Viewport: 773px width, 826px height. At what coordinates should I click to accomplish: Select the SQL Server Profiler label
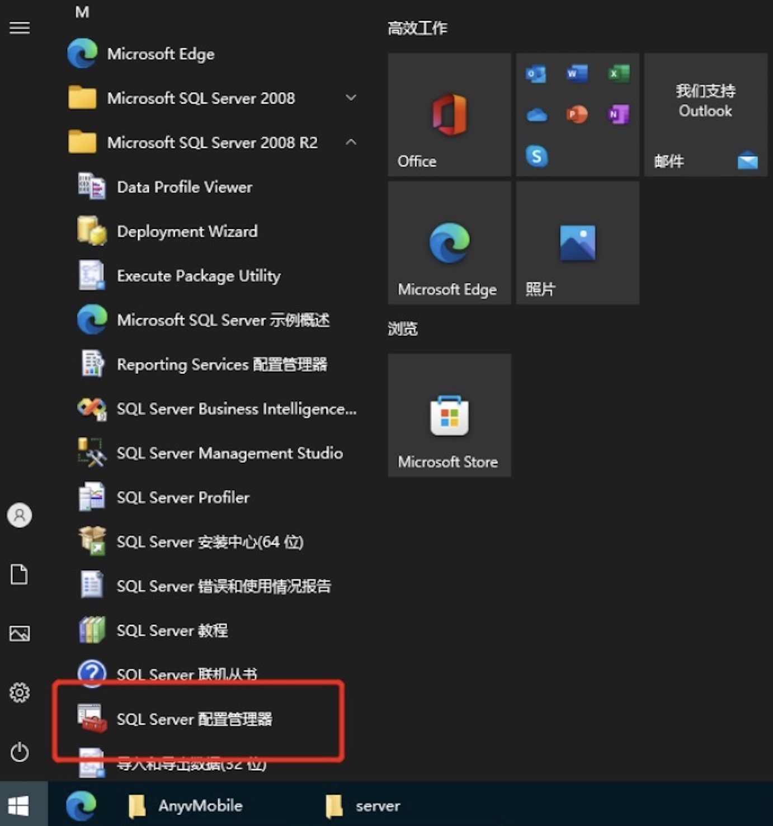pos(183,497)
